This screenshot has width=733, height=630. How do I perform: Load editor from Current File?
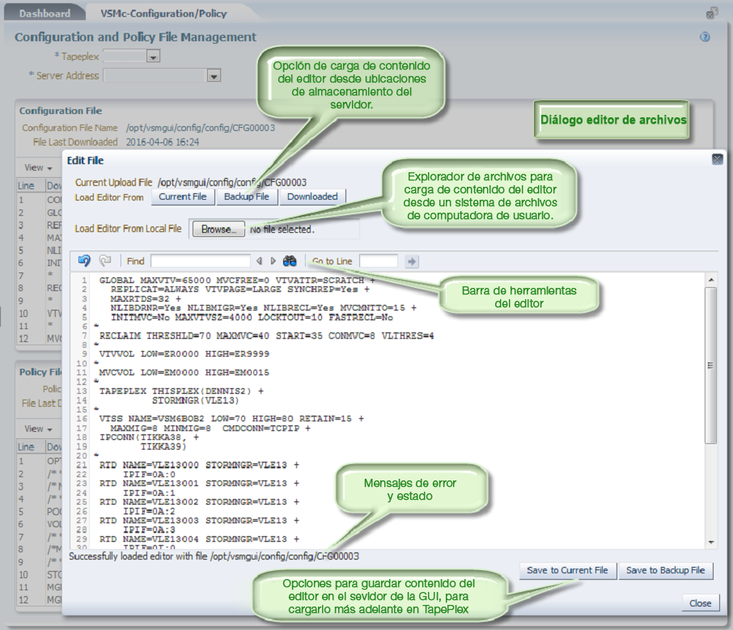coord(183,197)
